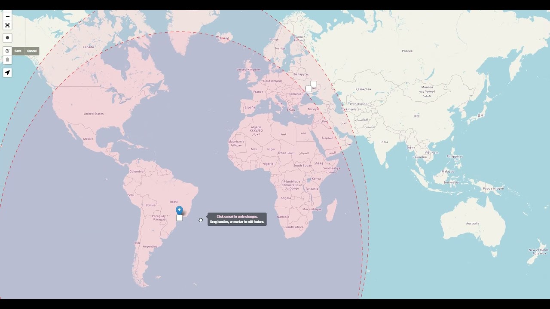Click the "Italia" country label
The height and width of the screenshot is (309, 550).
(278, 103)
